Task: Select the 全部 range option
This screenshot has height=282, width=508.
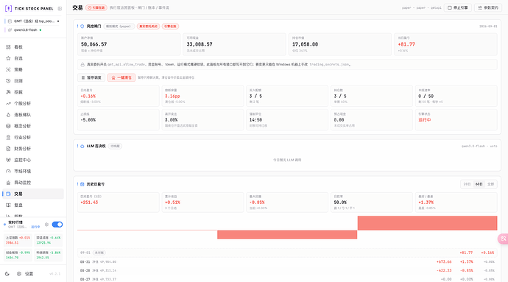Action: coord(490,184)
